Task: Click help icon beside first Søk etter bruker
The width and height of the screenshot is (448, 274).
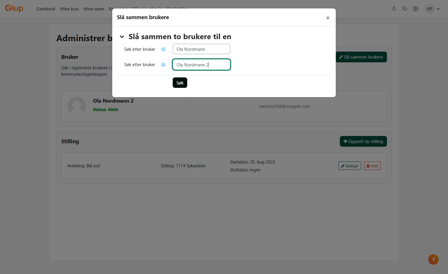Action: (x=163, y=49)
